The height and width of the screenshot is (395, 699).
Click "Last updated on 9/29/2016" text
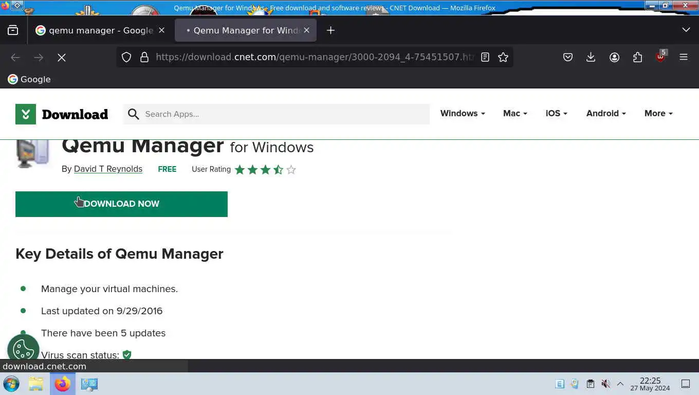tap(102, 311)
